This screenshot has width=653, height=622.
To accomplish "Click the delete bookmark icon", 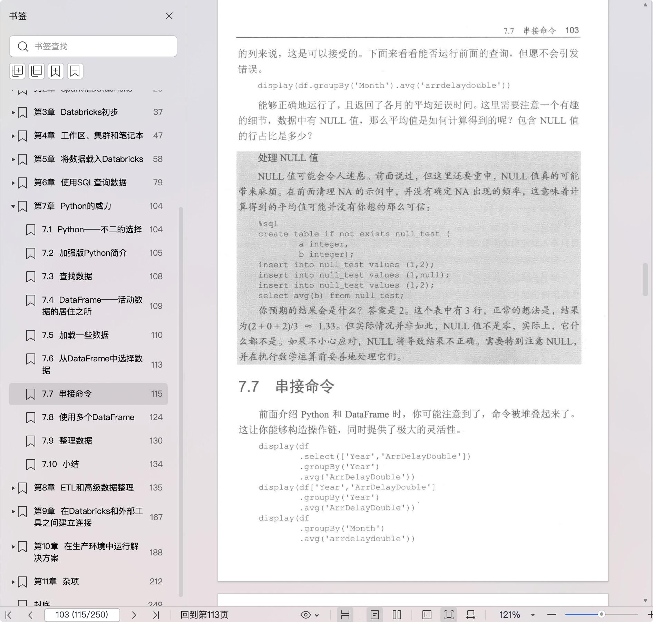I will 75,71.
